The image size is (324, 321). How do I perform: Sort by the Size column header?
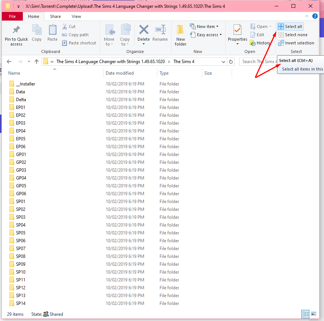(x=208, y=73)
